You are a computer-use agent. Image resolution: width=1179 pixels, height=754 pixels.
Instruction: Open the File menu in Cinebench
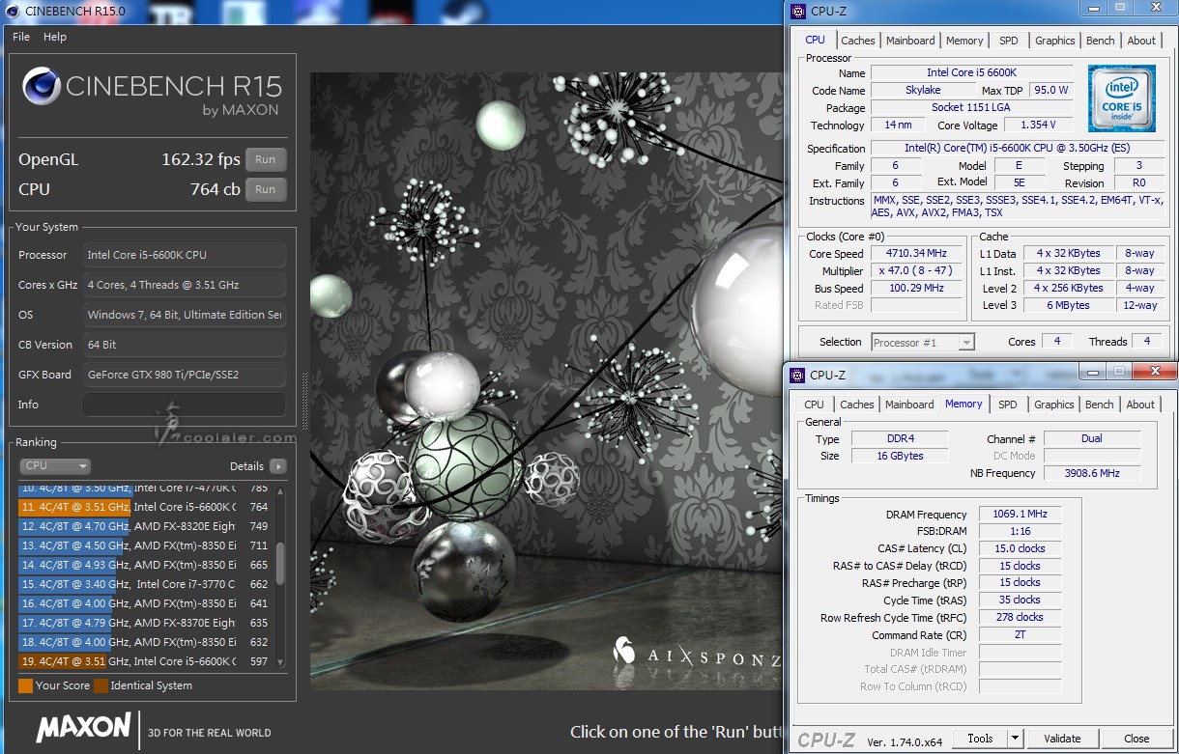pos(21,37)
